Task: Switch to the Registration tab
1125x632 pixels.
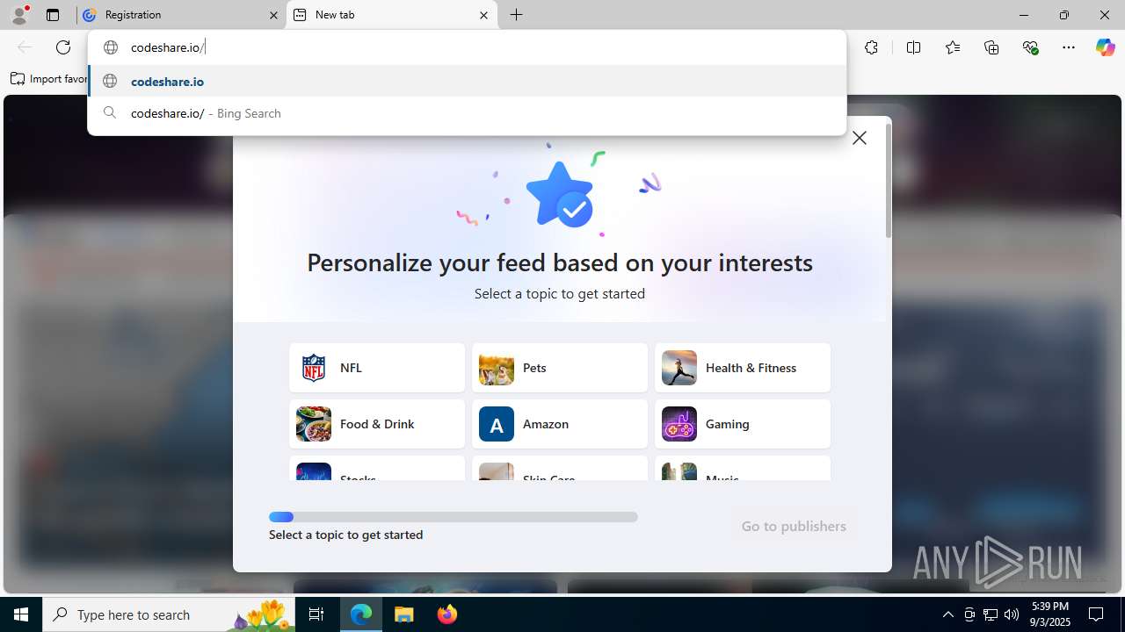Action: point(180,15)
